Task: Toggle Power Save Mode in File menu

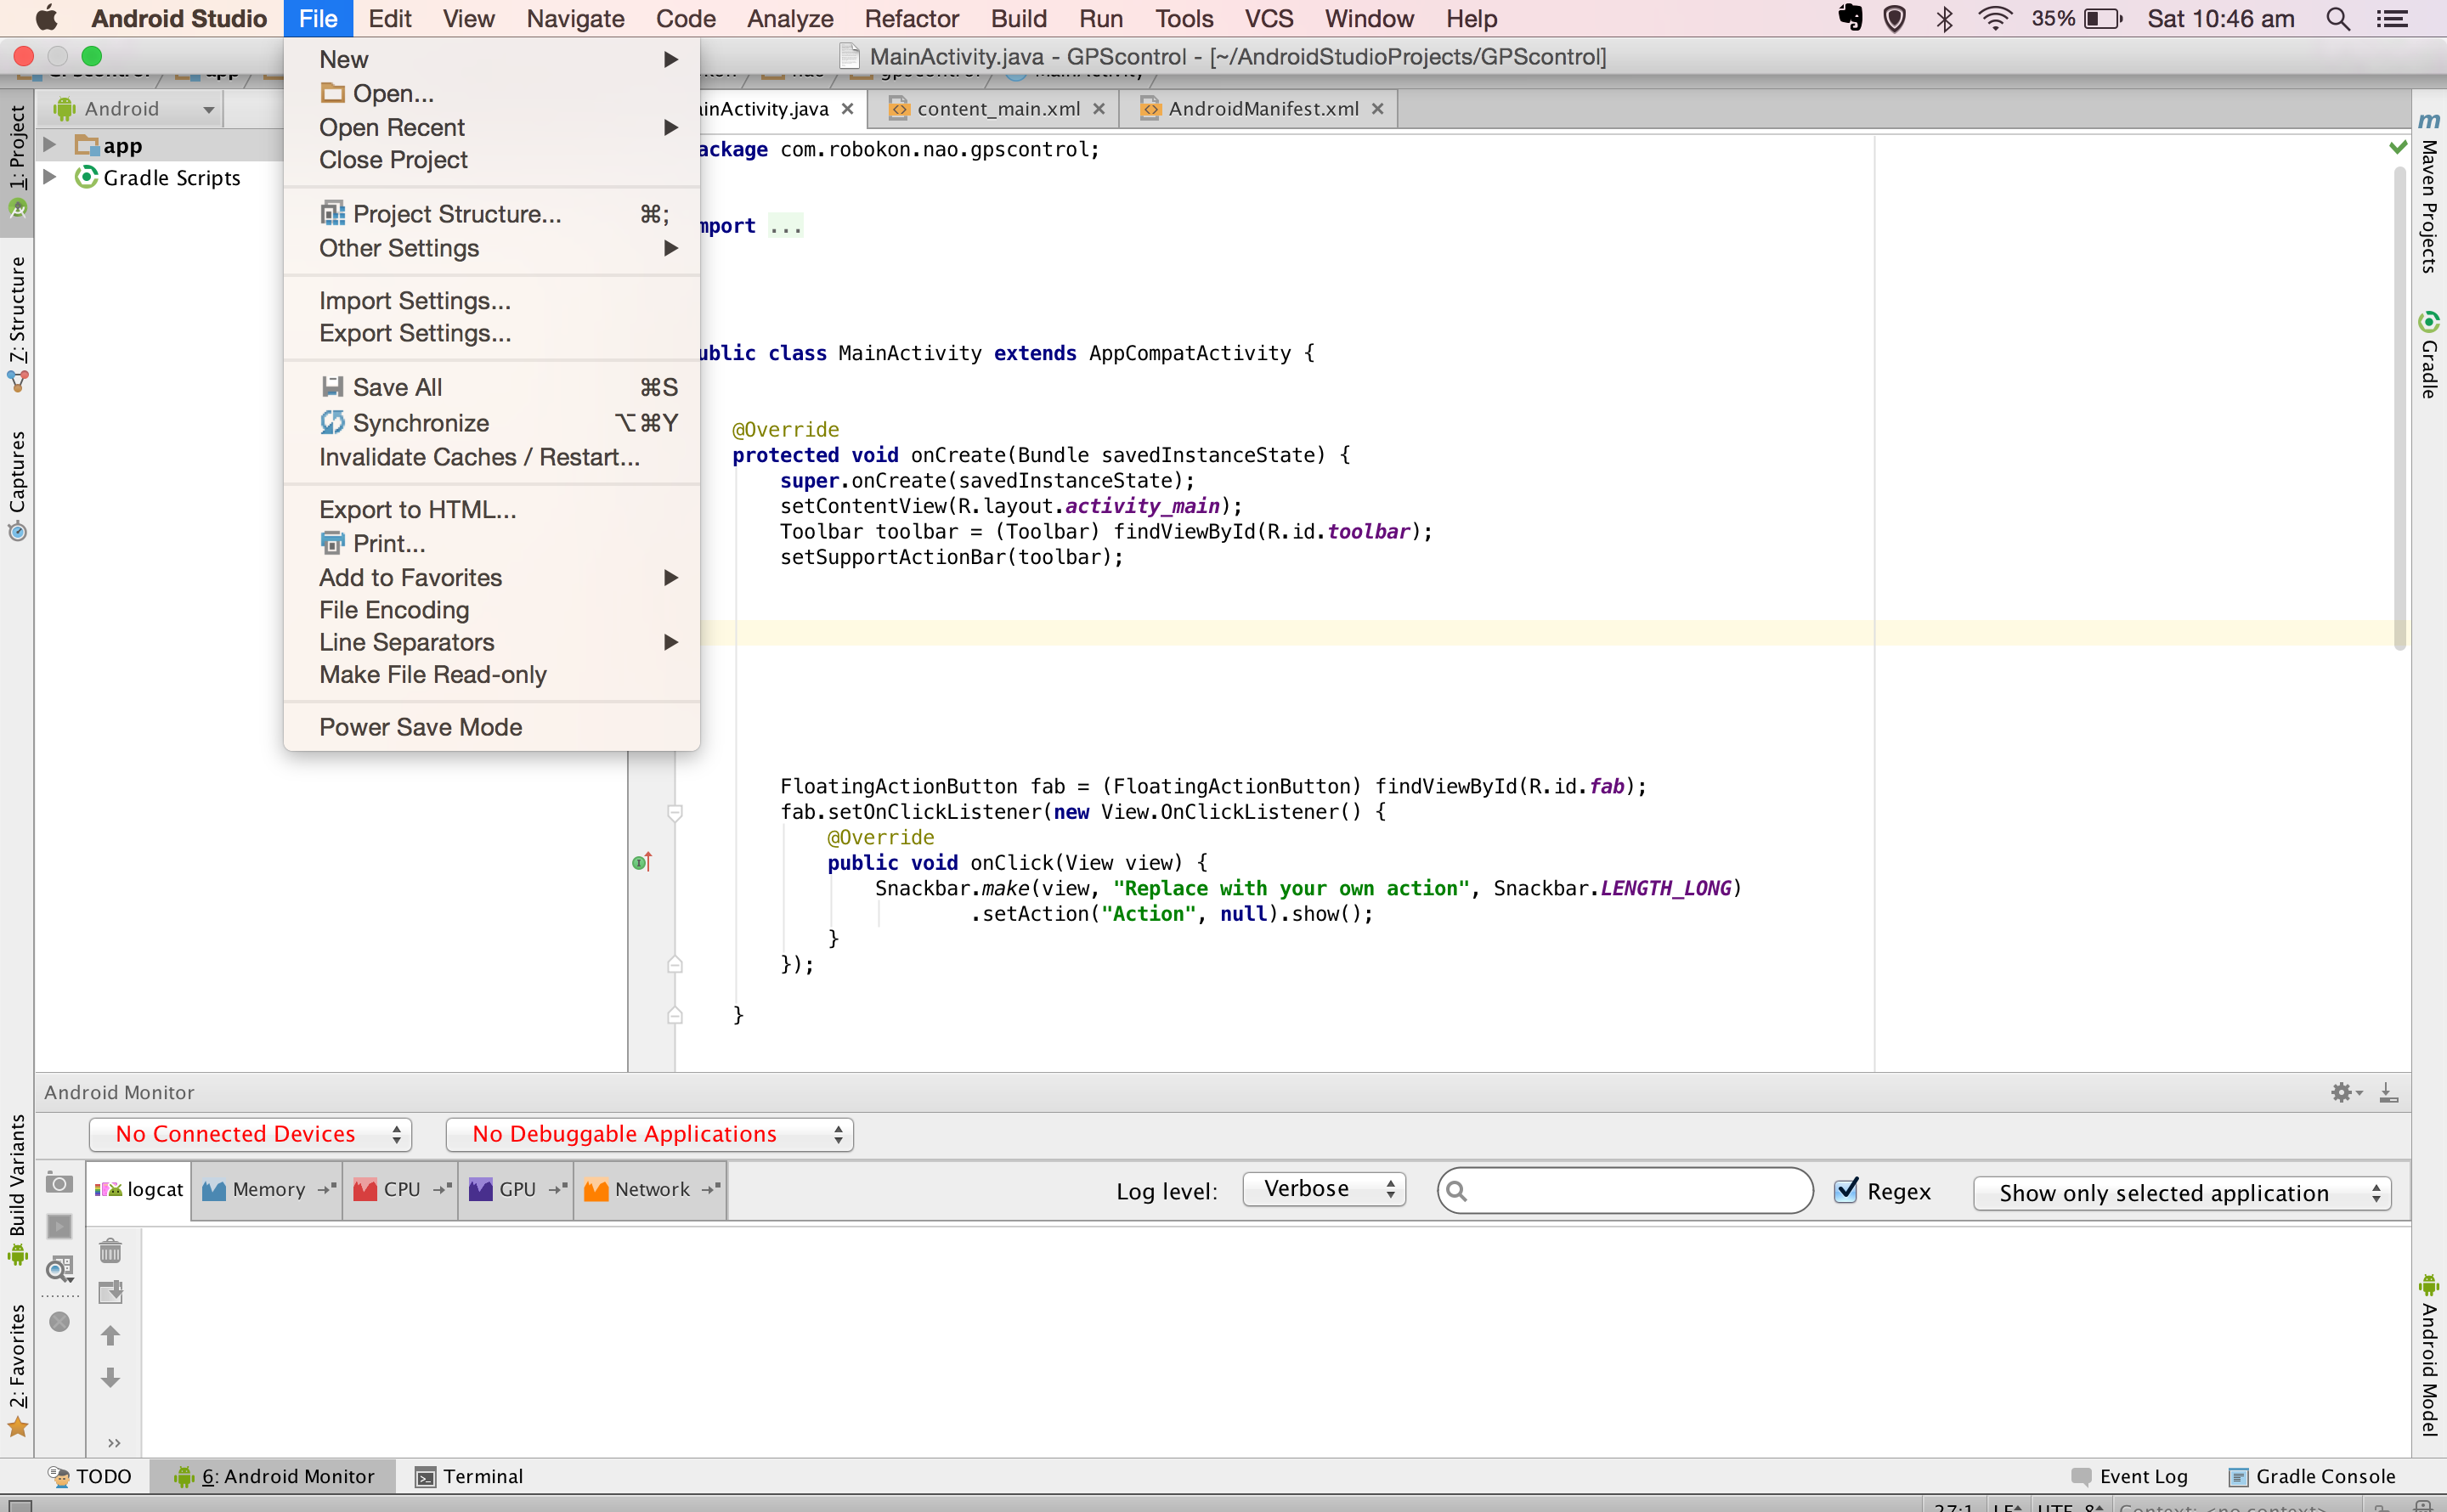Action: pos(492,727)
